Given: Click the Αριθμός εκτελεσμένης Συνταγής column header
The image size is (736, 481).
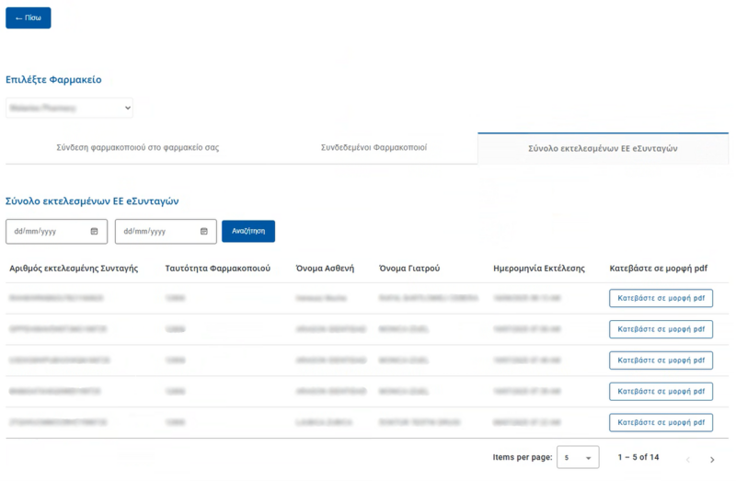Looking at the screenshot, I should [74, 269].
